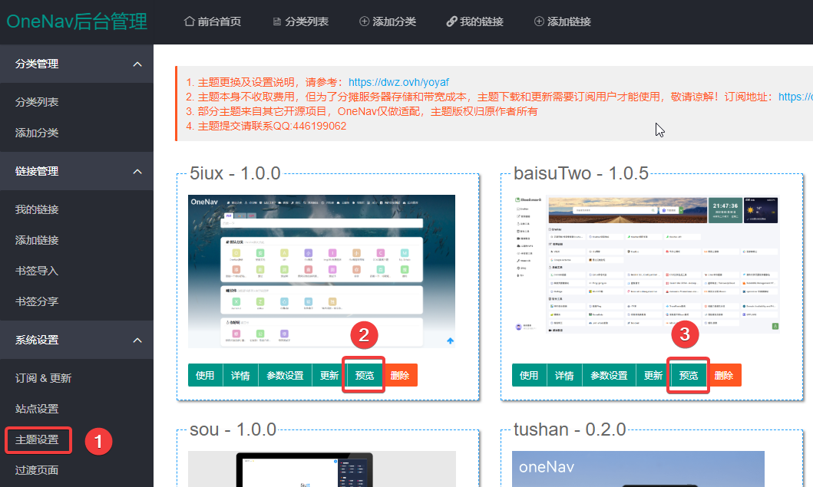Click 删除 button for 5iux theme

(400, 375)
